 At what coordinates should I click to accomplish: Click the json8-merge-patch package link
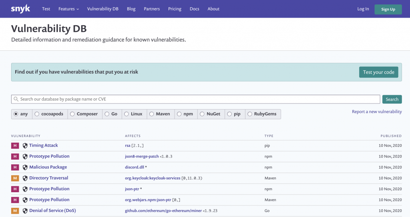(x=142, y=156)
